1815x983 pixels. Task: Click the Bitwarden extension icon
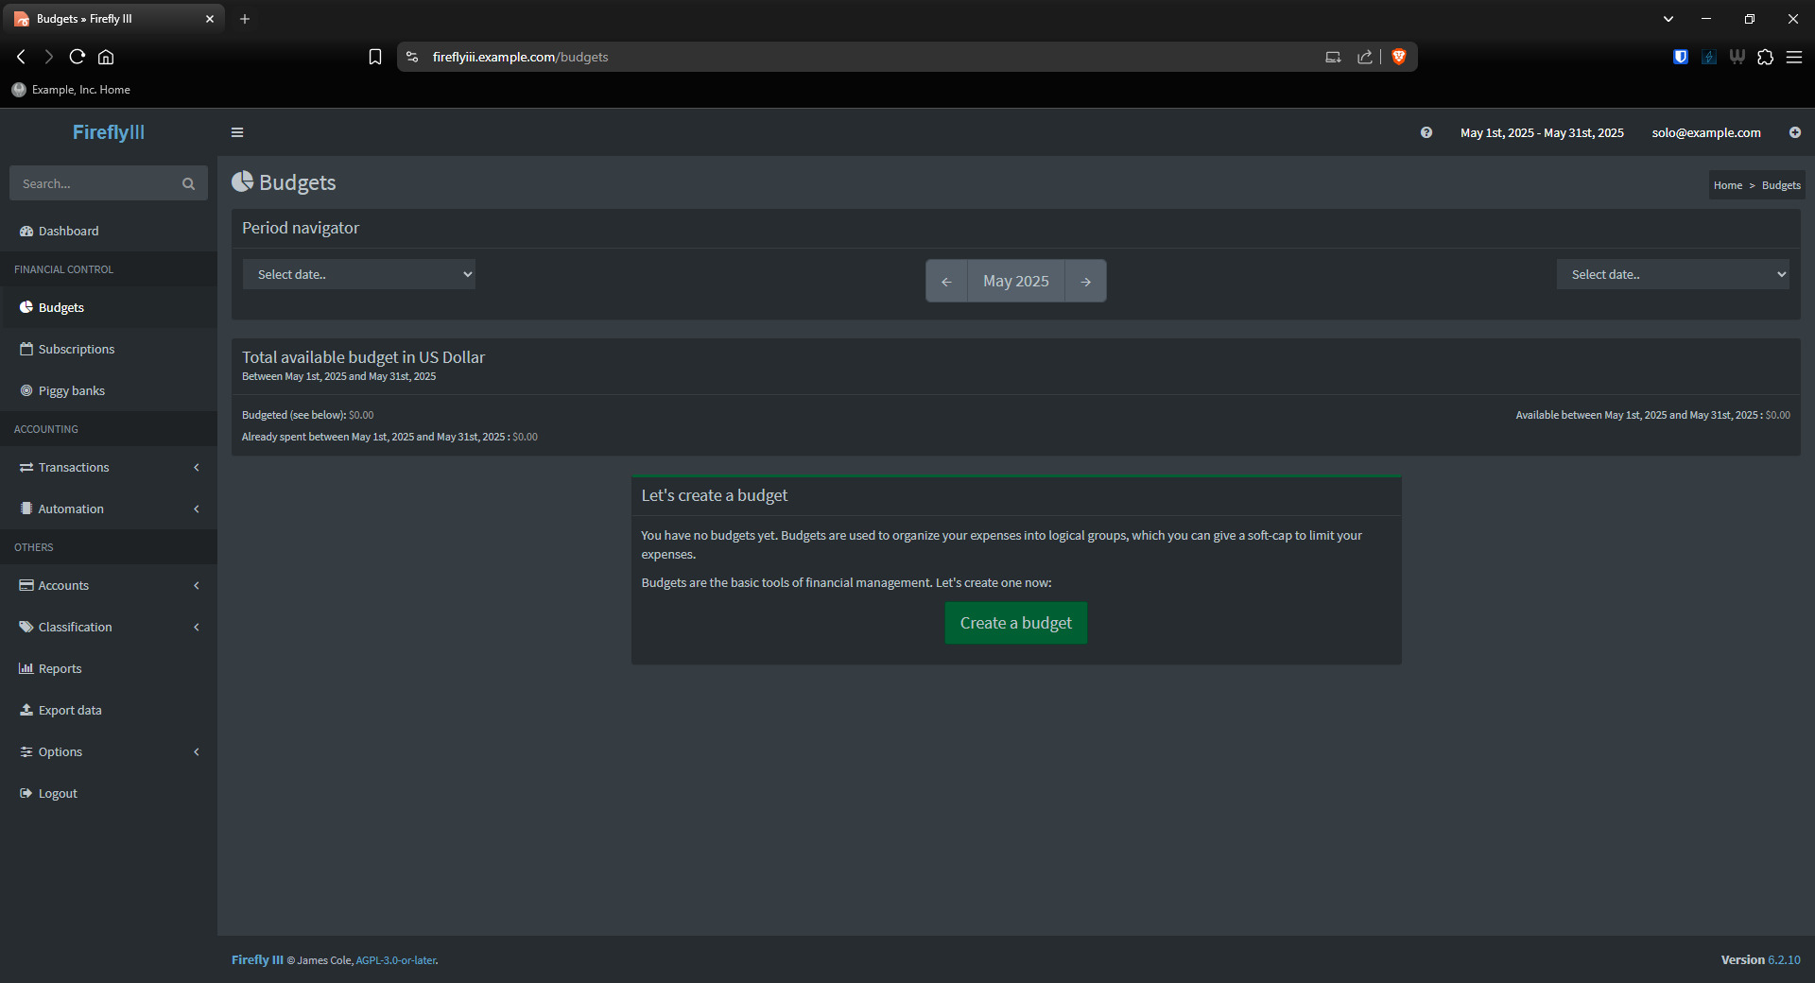pos(1680,57)
